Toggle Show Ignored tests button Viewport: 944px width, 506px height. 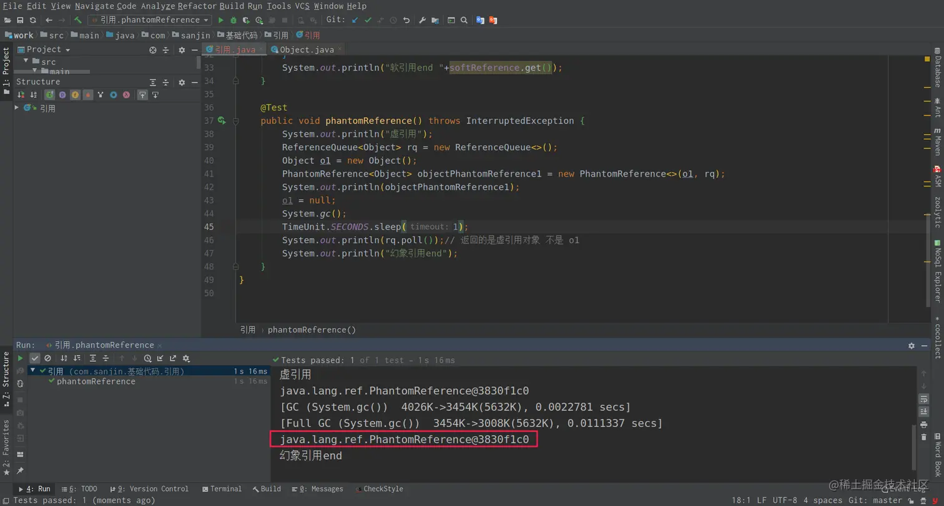tap(47, 358)
